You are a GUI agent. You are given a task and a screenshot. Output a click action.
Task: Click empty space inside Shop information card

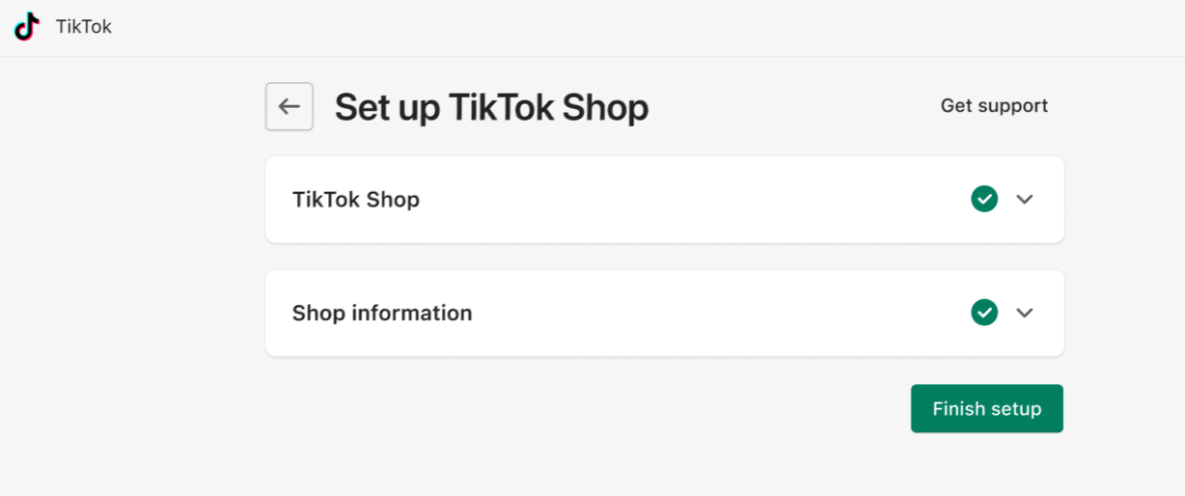714,314
